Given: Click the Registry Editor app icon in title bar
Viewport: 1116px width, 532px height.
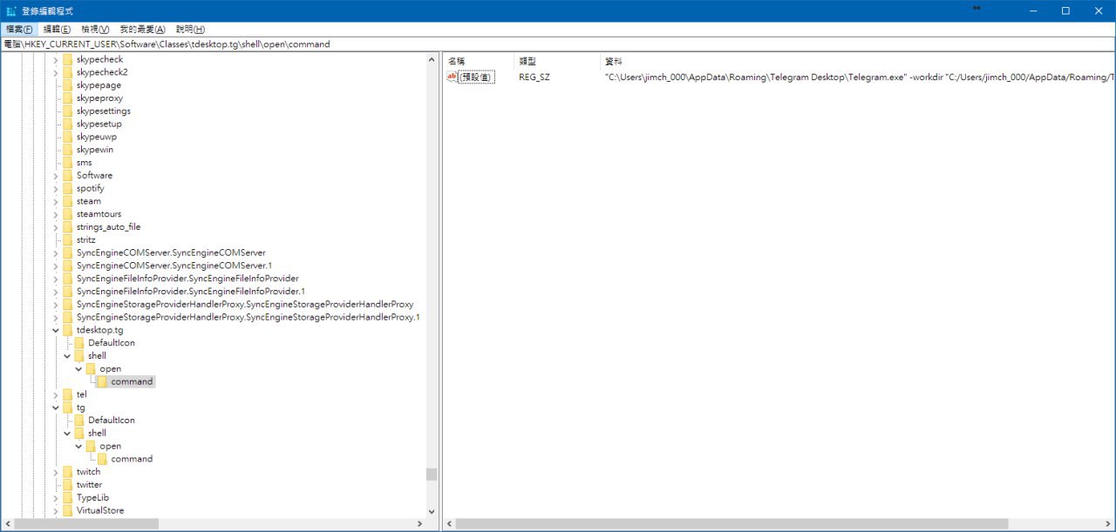Looking at the screenshot, I should [x=10, y=10].
